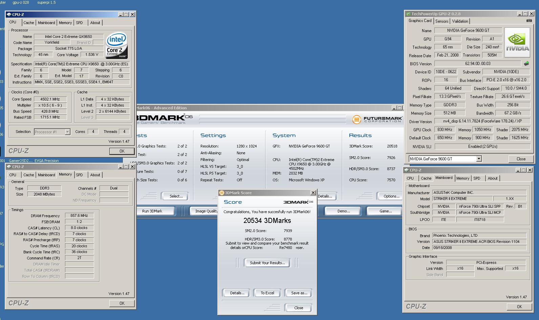Click the Memory CPU-Z window title icon

[x=9, y=167]
